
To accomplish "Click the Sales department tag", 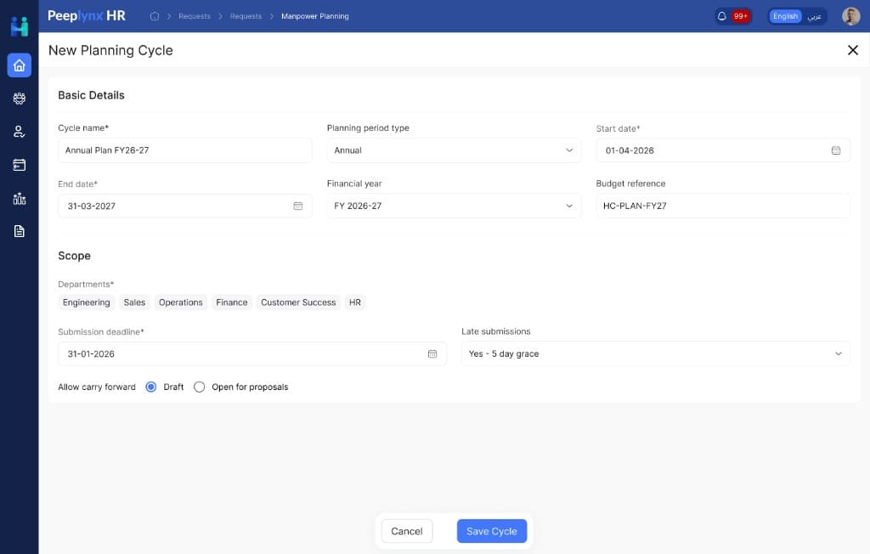I will tap(134, 302).
